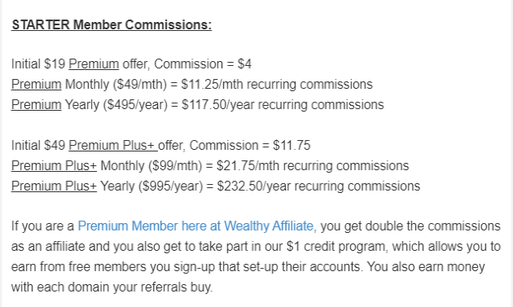This screenshot has width=513, height=307.
Task: Click the $11.75 commission amount
Action: point(292,145)
